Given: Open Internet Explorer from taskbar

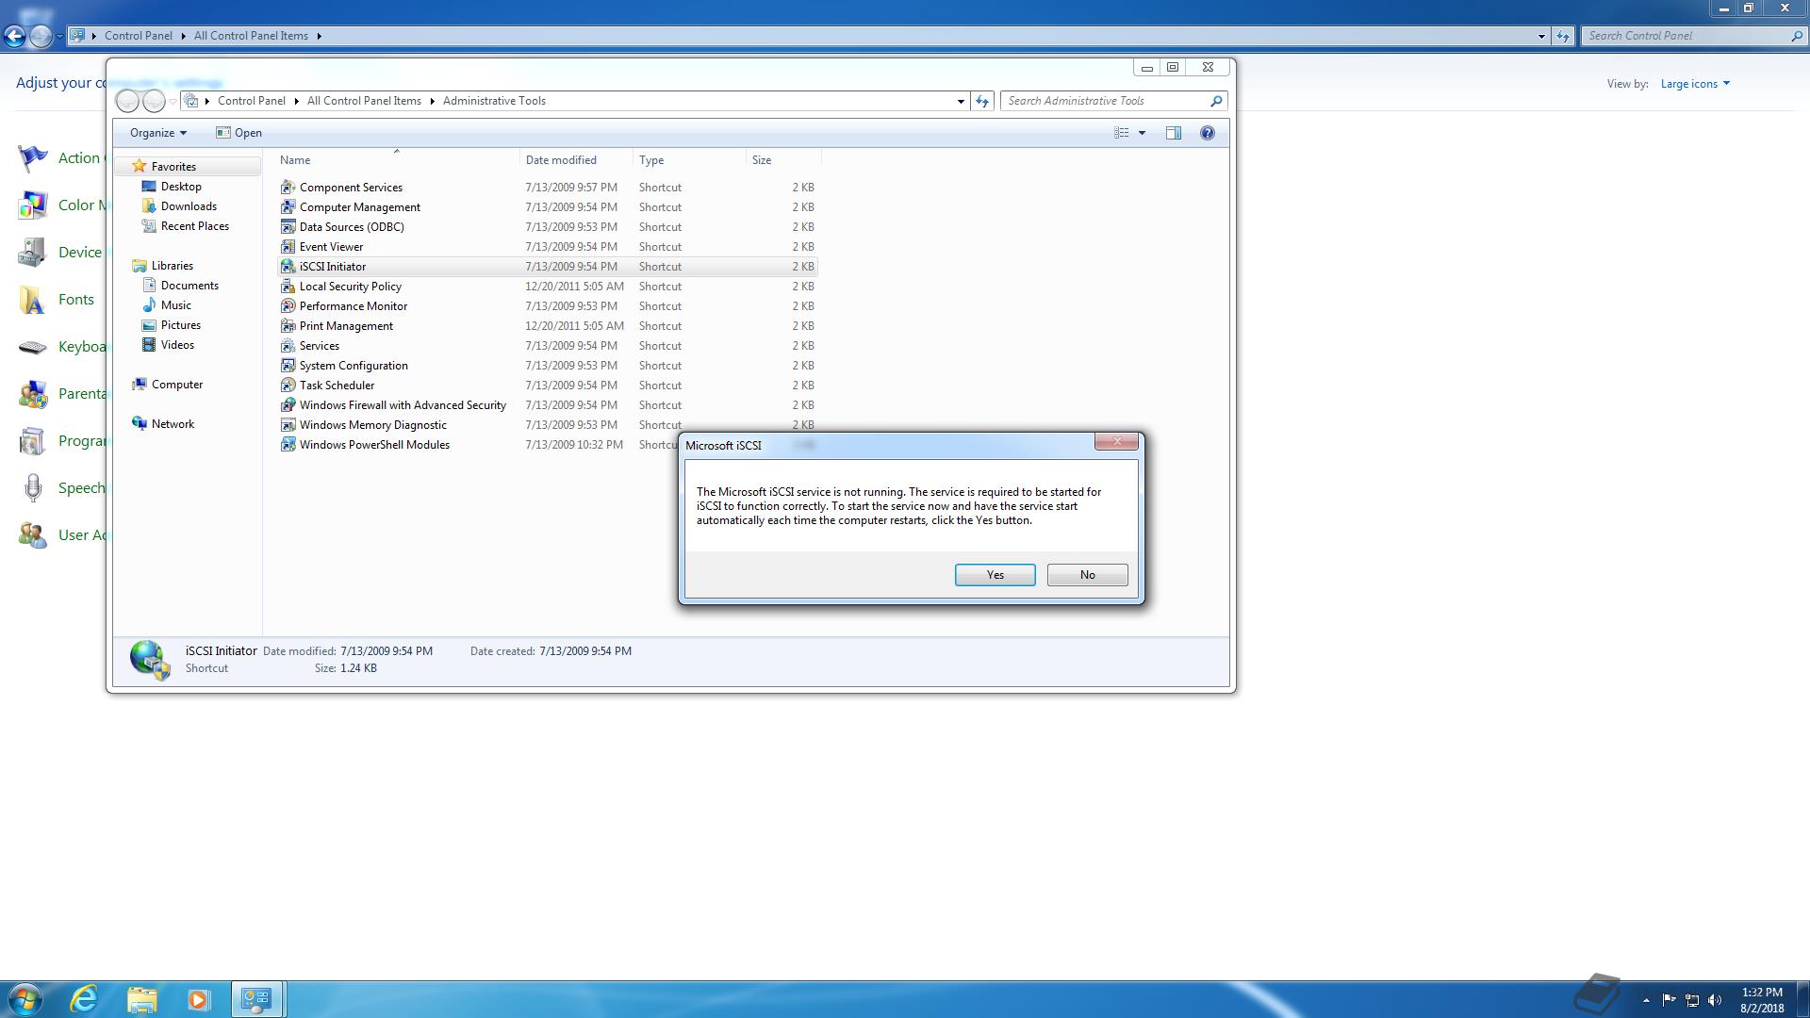Looking at the screenshot, I should pyautogui.click(x=85, y=999).
